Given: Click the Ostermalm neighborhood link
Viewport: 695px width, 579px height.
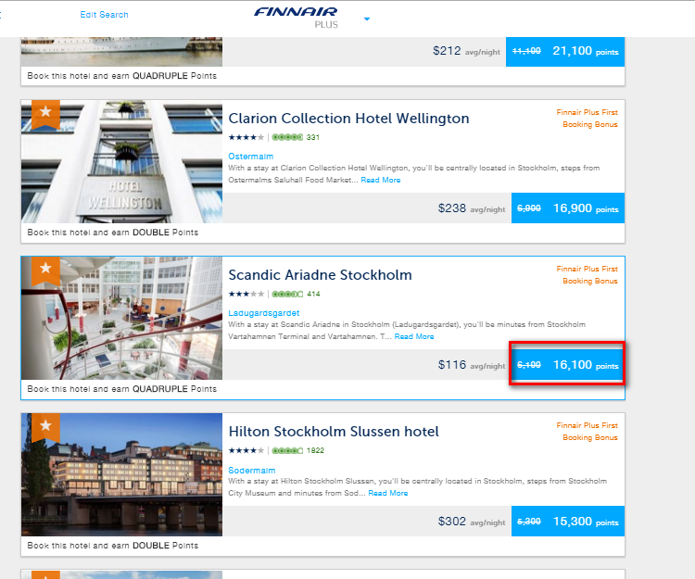Looking at the screenshot, I should pyautogui.click(x=251, y=157).
